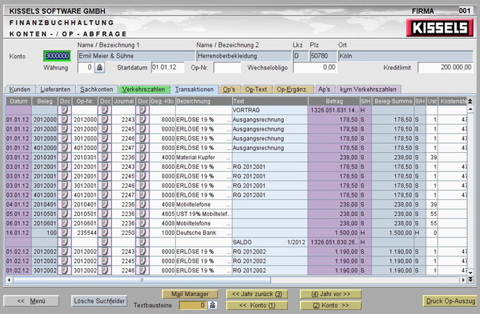Viewport: 480px width, 314px height.
Task: Select Betrag 1.500,00 in Deutsche Bank row
Action: pyautogui.click(x=334, y=233)
